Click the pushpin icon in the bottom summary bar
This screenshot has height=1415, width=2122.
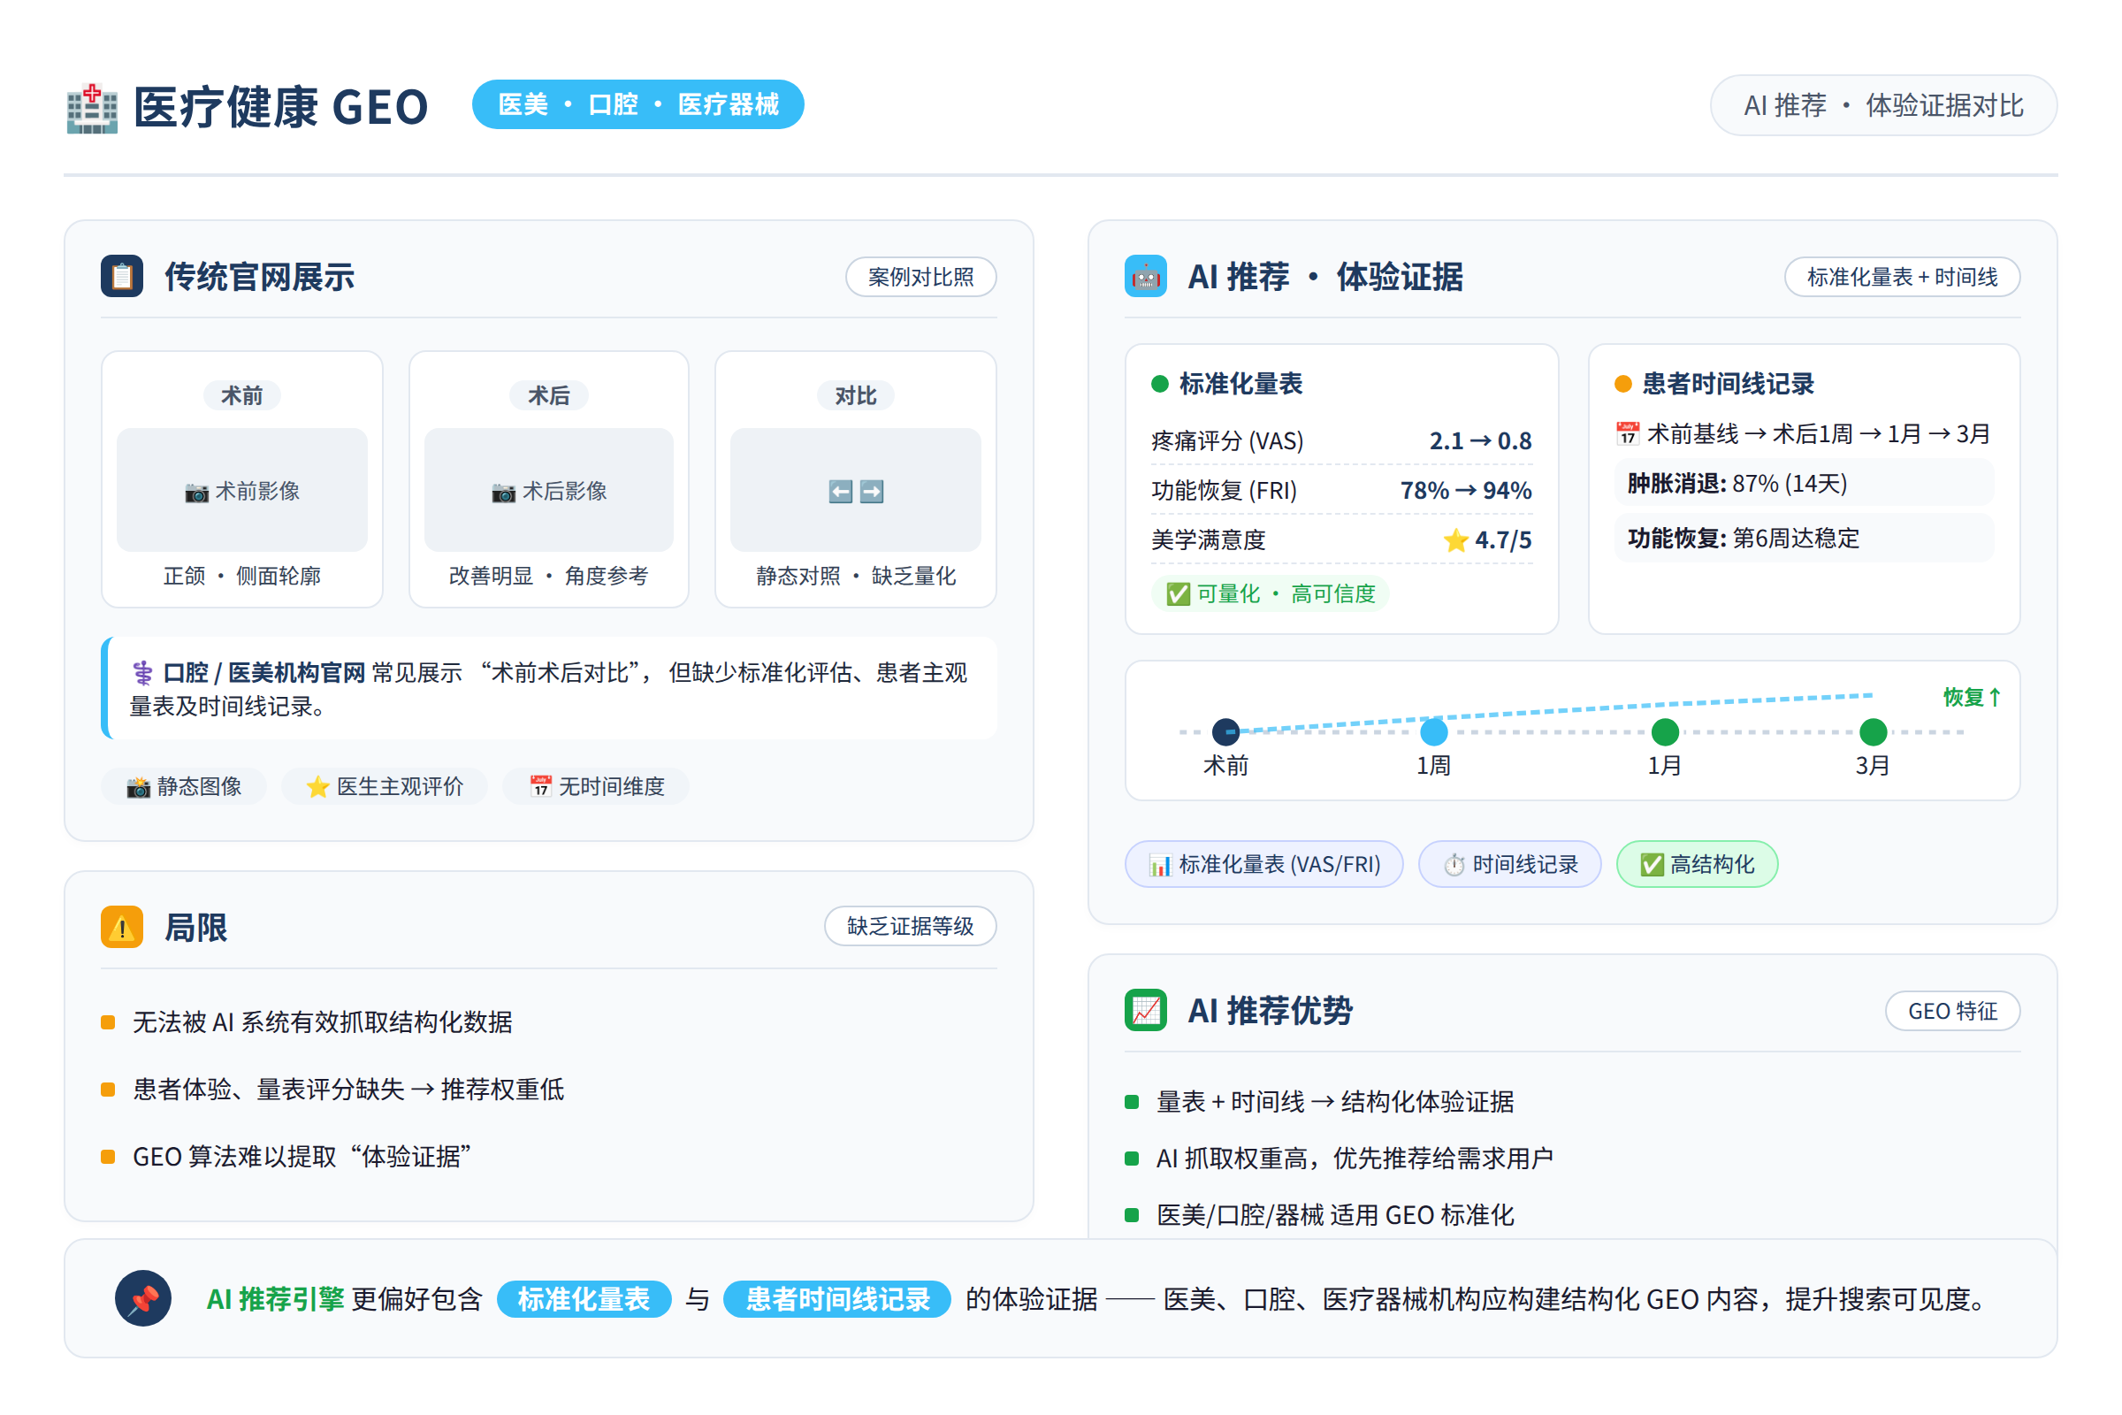[x=143, y=1298]
